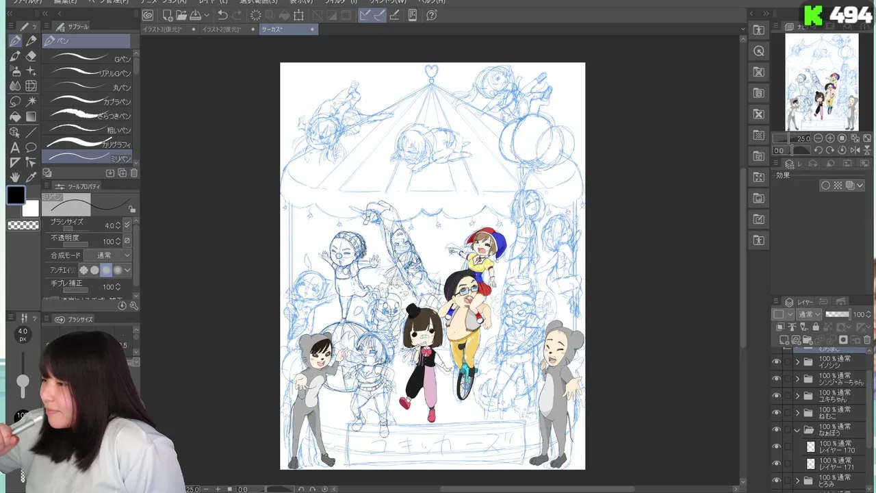Click the lock layer icon
Screen dimensions: 876x493
pos(815,327)
